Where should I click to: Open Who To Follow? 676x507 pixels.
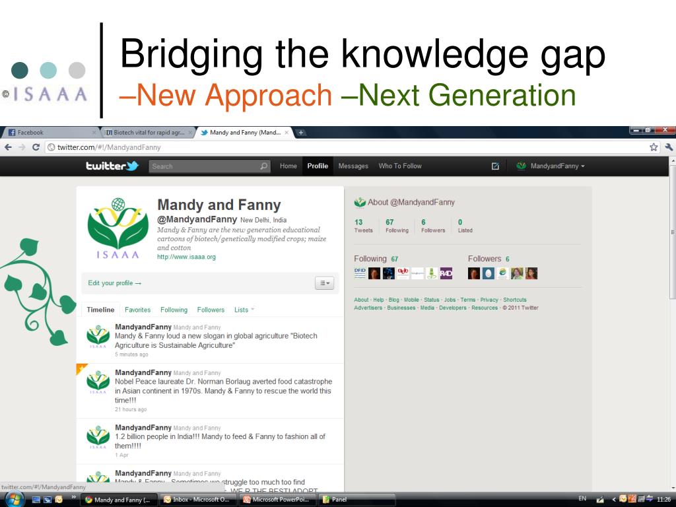pyautogui.click(x=400, y=166)
